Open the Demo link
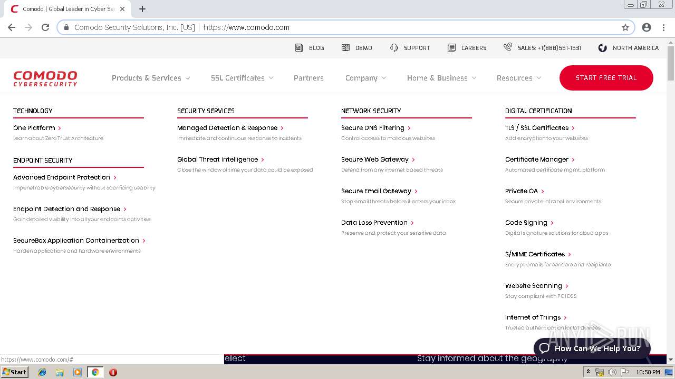The width and height of the screenshot is (675, 379). 364,48
